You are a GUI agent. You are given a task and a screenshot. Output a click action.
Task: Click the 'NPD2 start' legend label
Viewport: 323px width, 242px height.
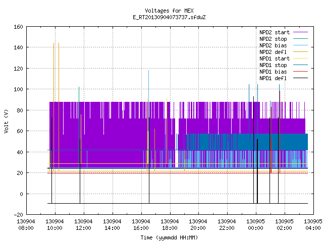click(x=275, y=32)
